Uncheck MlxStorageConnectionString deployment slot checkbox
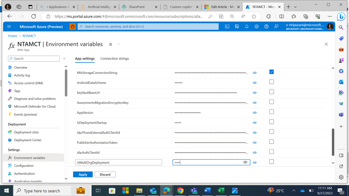The height and width of the screenshot is (196, 349). pyautogui.click(x=271, y=72)
